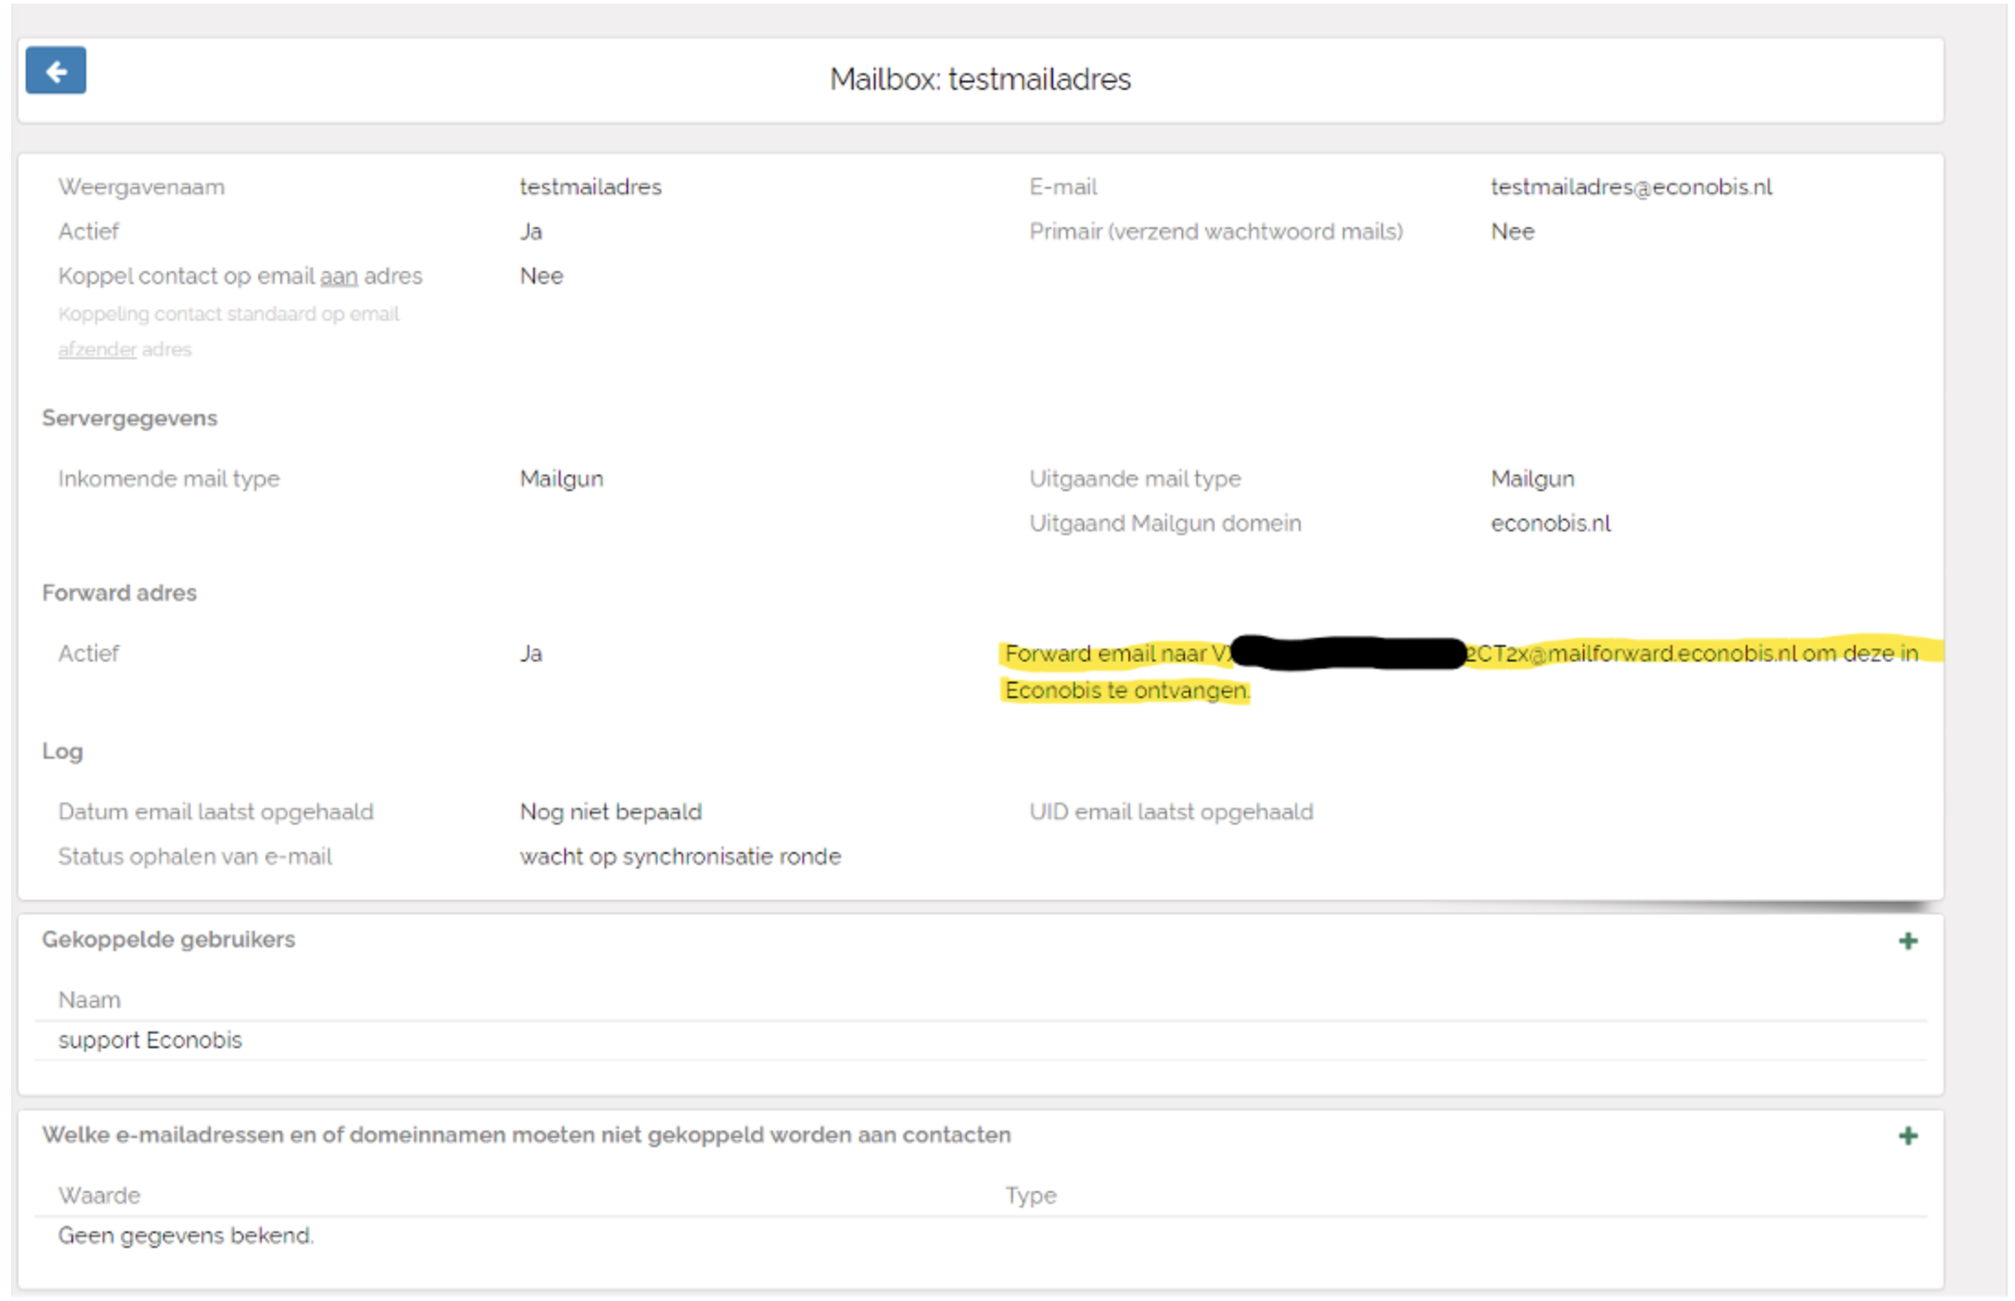Viewport: 2015px width, 1301px height.
Task: Click the testmailadres@econobis.nl email value
Action: coord(1631,187)
